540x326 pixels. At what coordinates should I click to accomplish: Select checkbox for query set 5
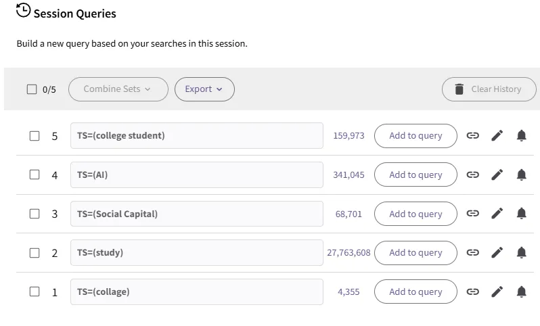coord(35,136)
